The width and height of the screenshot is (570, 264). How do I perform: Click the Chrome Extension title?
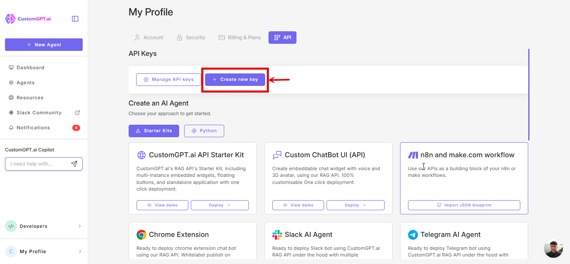pos(179,235)
